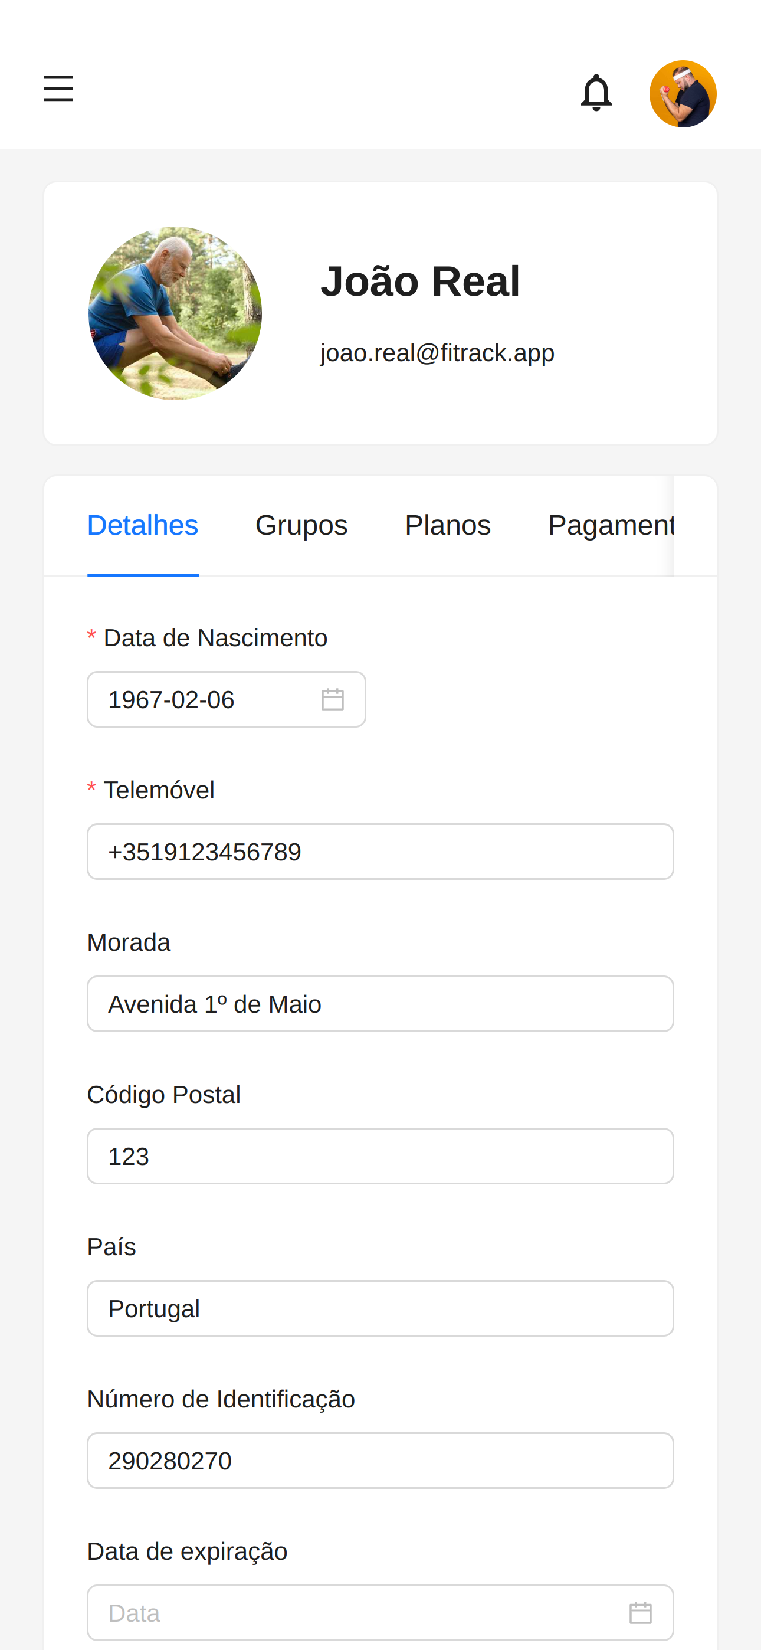Open the hamburger navigation menu
This screenshot has width=761, height=1650.
(x=58, y=89)
